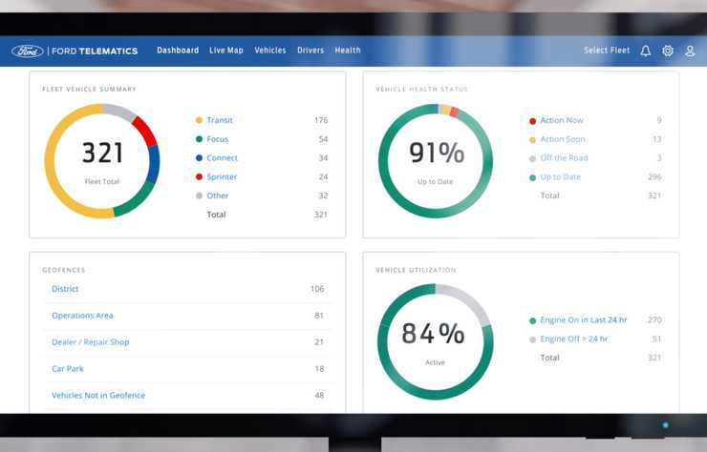707x452 pixels.
Task: Select the Off the Road link
Action: tap(564, 158)
